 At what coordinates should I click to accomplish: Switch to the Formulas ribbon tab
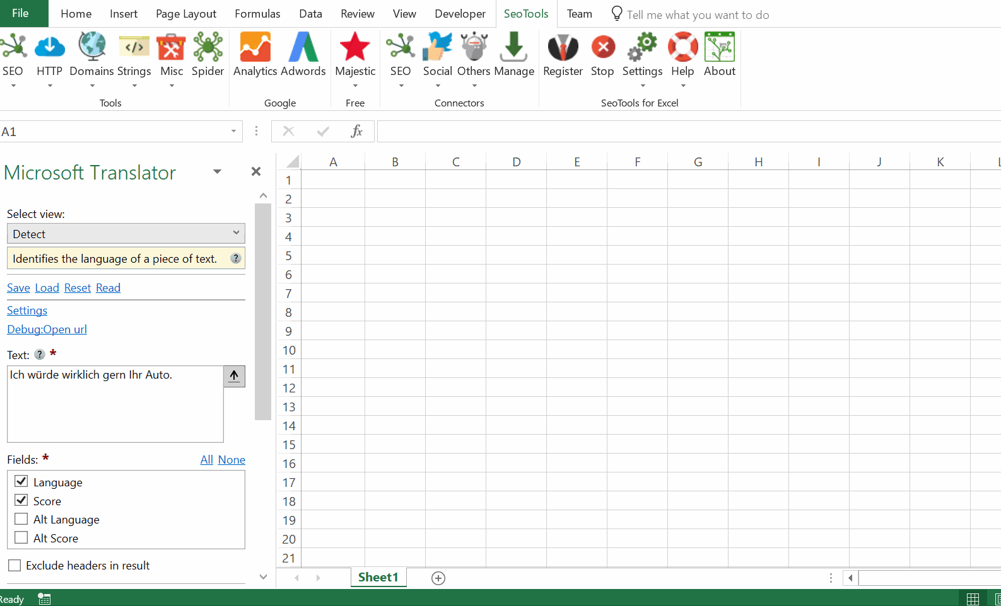point(257,14)
